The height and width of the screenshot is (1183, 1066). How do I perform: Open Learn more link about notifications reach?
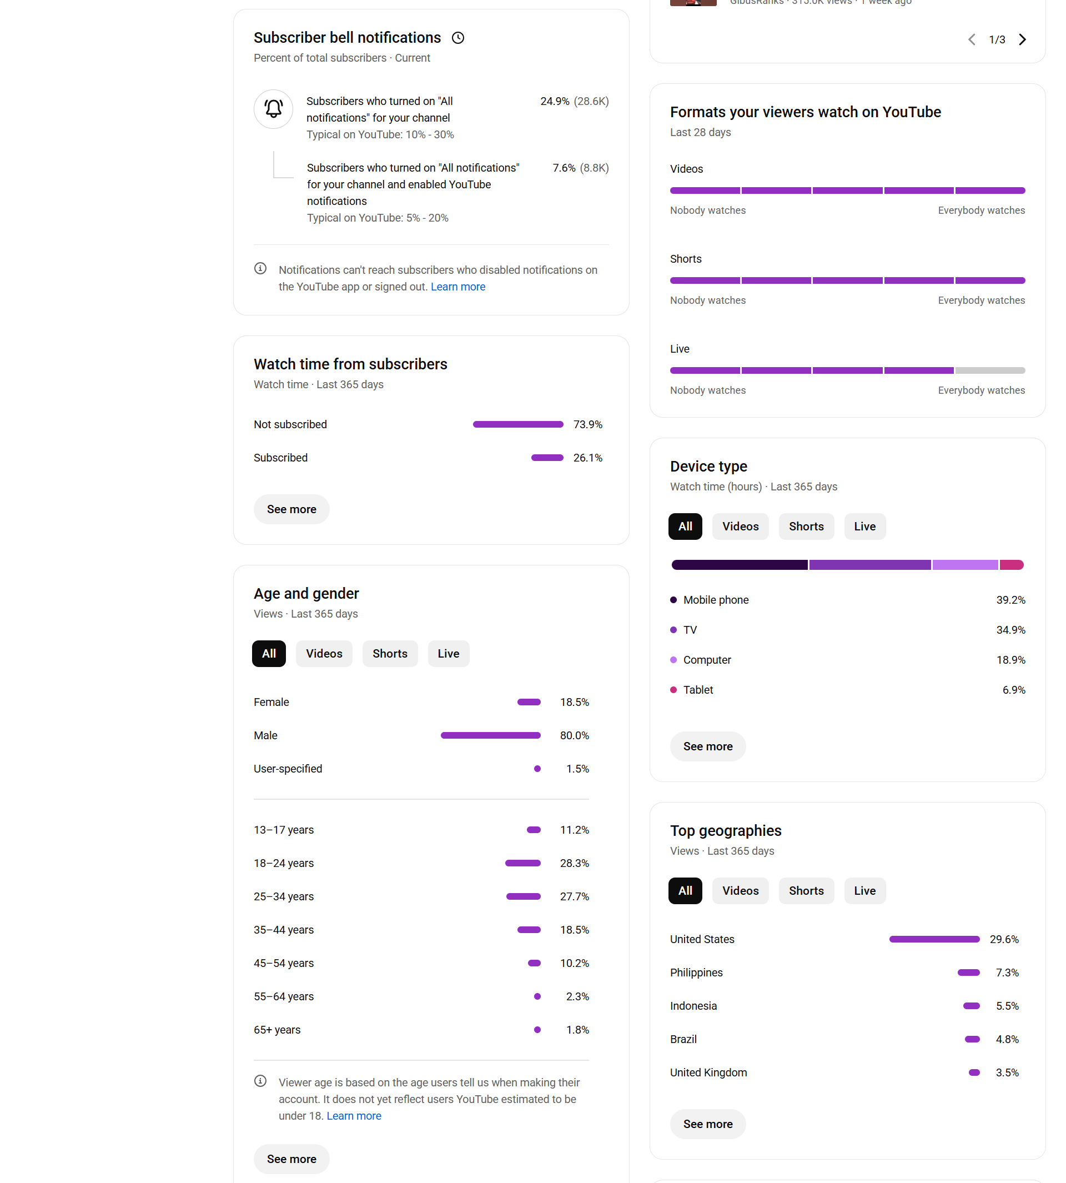pos(458,287)
